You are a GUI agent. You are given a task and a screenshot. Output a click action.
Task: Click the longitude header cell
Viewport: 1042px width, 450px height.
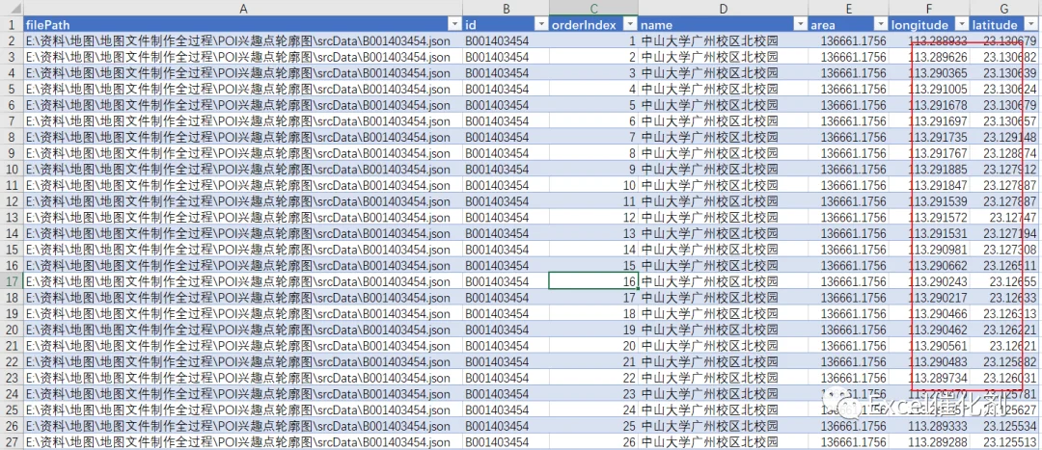[x=928, y=24]
